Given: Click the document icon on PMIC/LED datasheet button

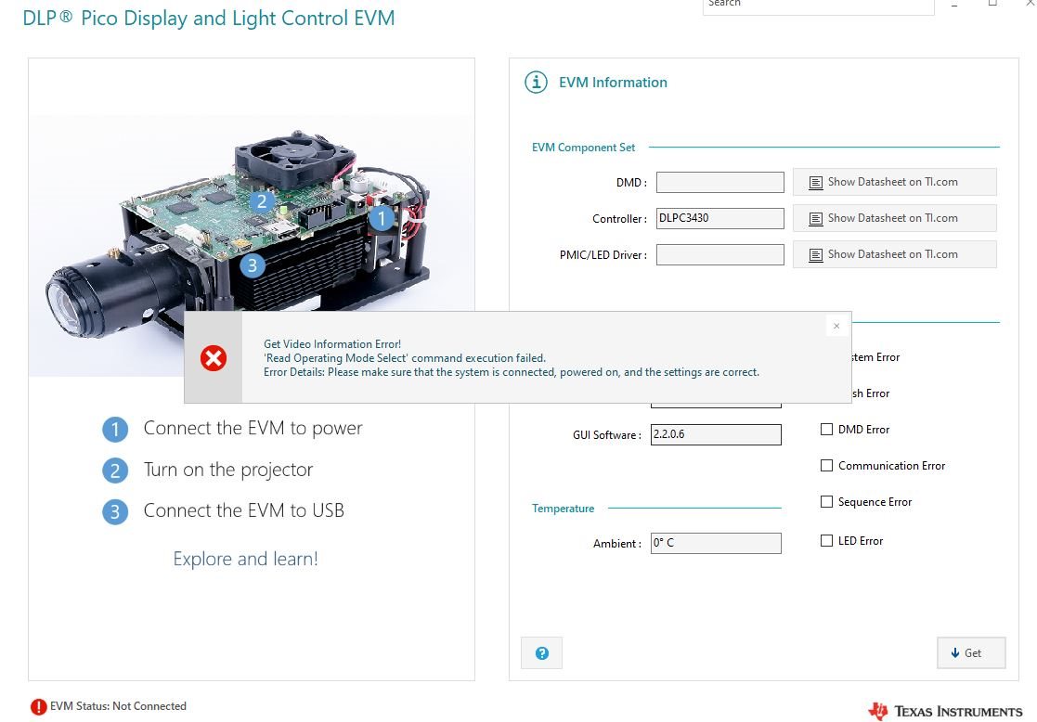Looking at the screenshot, I should click(816, 255).
